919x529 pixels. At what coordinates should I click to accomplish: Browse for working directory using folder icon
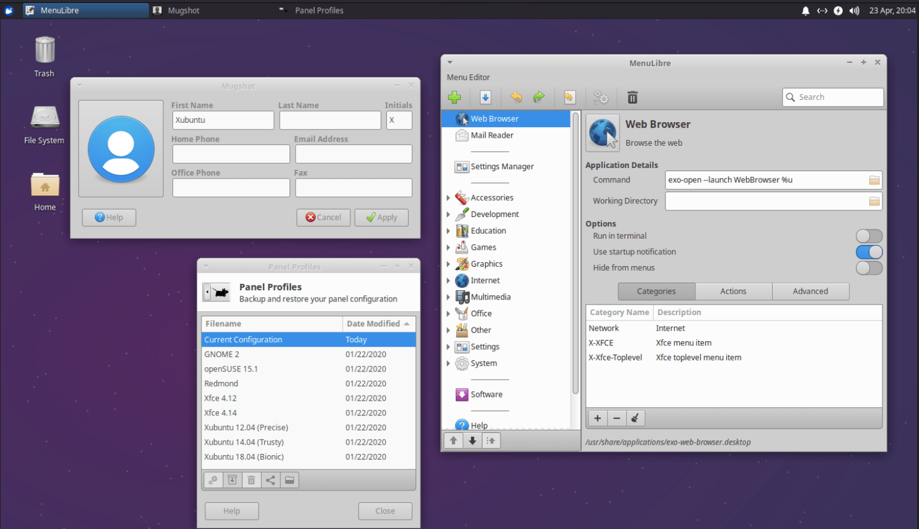[x=874, y=202]
